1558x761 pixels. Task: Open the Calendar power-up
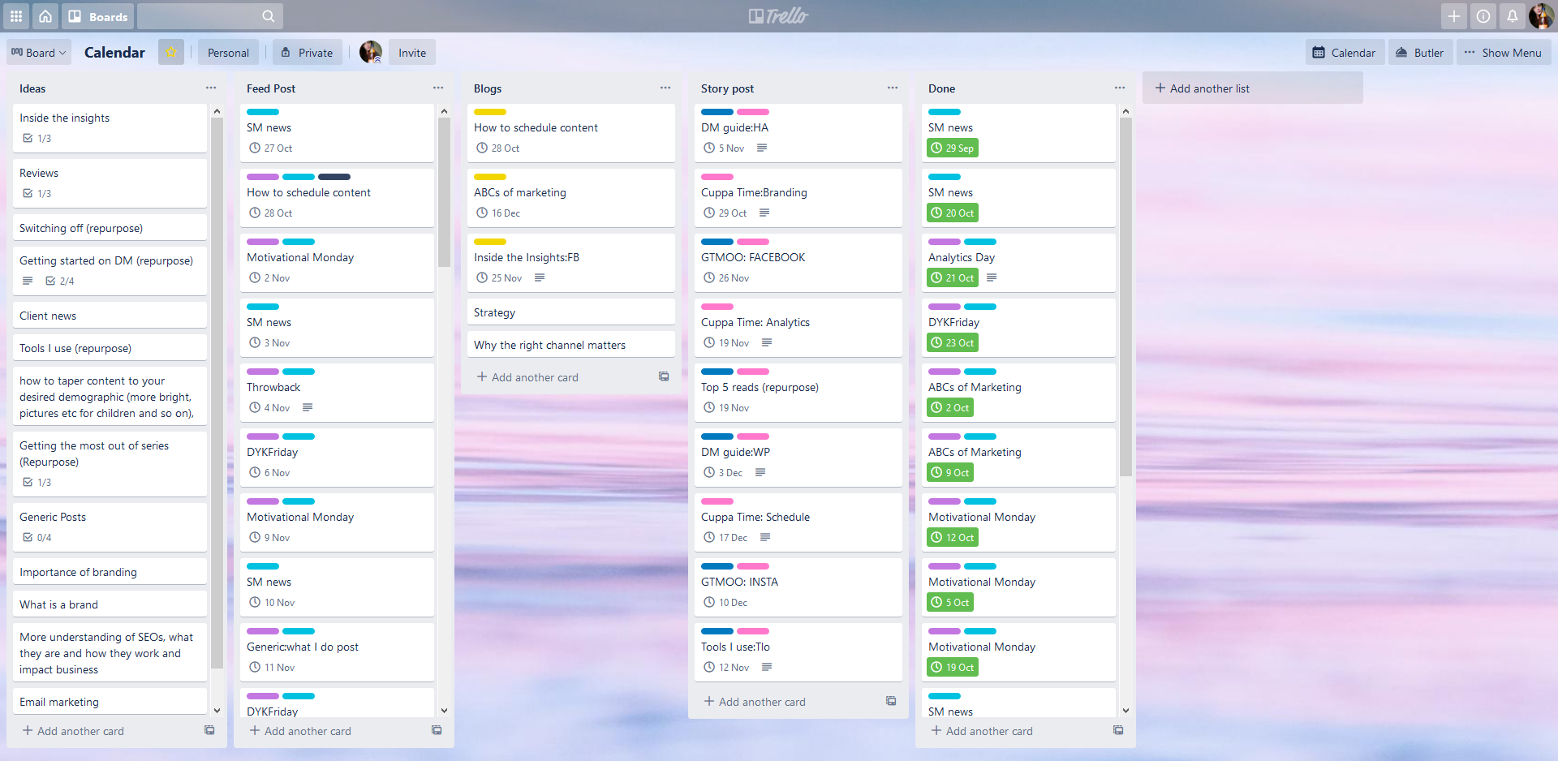point(1344,53)
